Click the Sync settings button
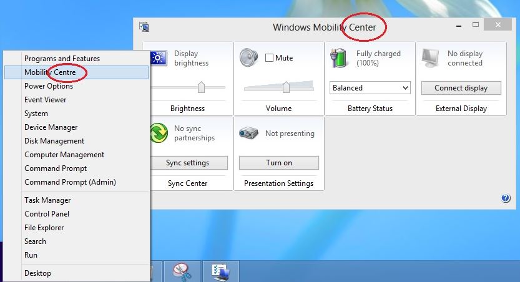 click(189, 163)
